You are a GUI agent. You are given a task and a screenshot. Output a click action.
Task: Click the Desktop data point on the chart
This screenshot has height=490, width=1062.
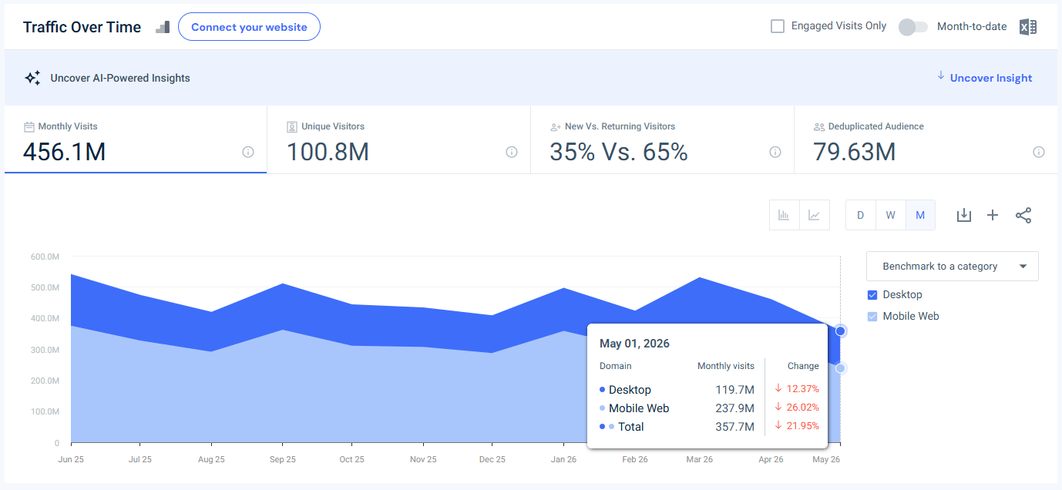click(841, 331)
